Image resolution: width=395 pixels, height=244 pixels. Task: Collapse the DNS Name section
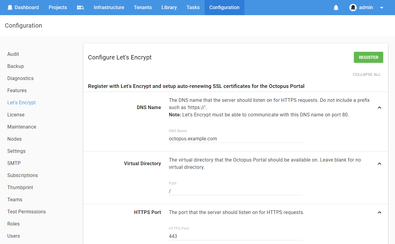(379, 108)
